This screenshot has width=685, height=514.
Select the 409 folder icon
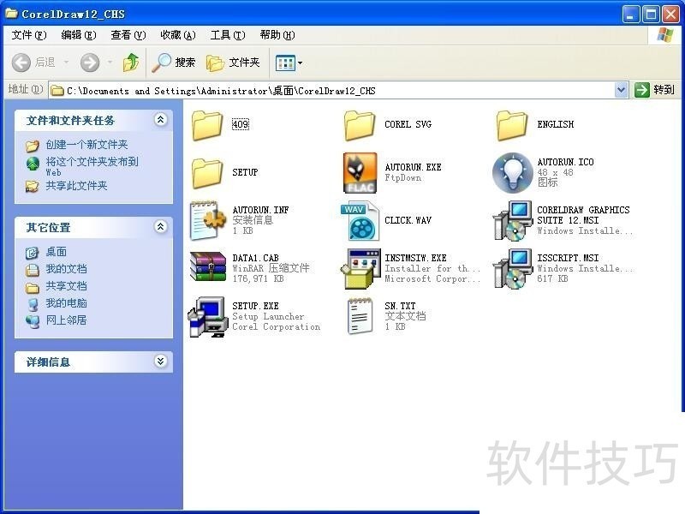click(207, 125)
